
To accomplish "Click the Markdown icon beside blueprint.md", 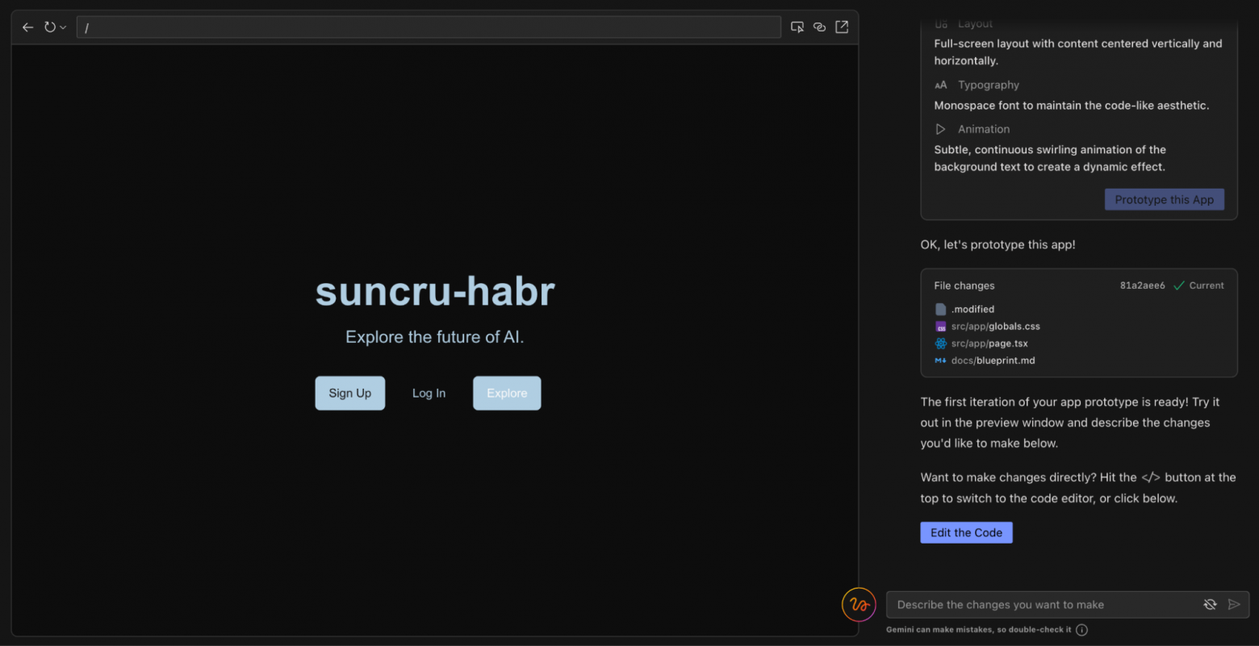I will [x=940, y=361].
